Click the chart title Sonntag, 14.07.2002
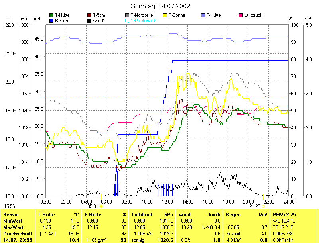The width and height of the screenshot is (319, 243). click(x=160, y=6)
